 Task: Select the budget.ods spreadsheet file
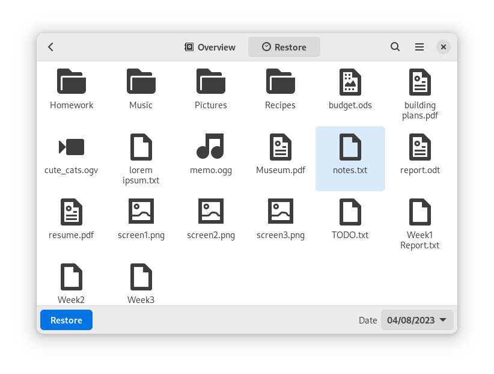[x=350, y=82]
